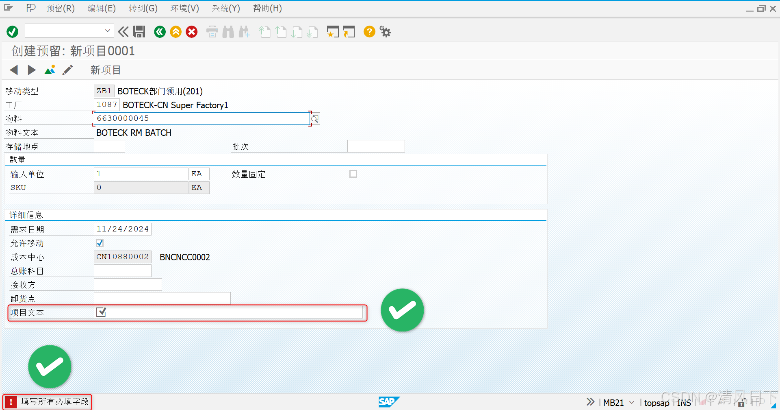
Task: Save the reservation with the disk icon
Action: 139,32
